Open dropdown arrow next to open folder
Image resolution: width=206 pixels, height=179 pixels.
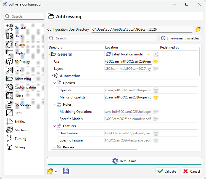(x=56, y=171)
